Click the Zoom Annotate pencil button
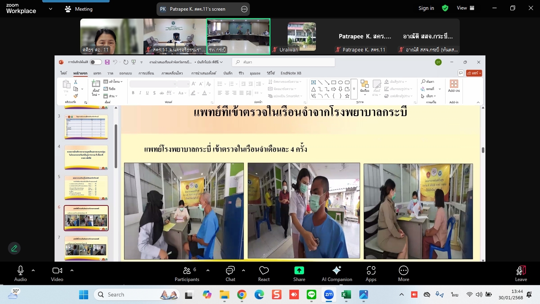This screenshot has height=304, width=540. click(14, 248)
